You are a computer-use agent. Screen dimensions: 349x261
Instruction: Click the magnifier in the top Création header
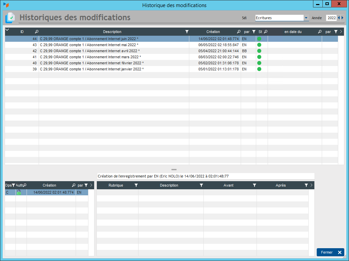pos(239,32)
